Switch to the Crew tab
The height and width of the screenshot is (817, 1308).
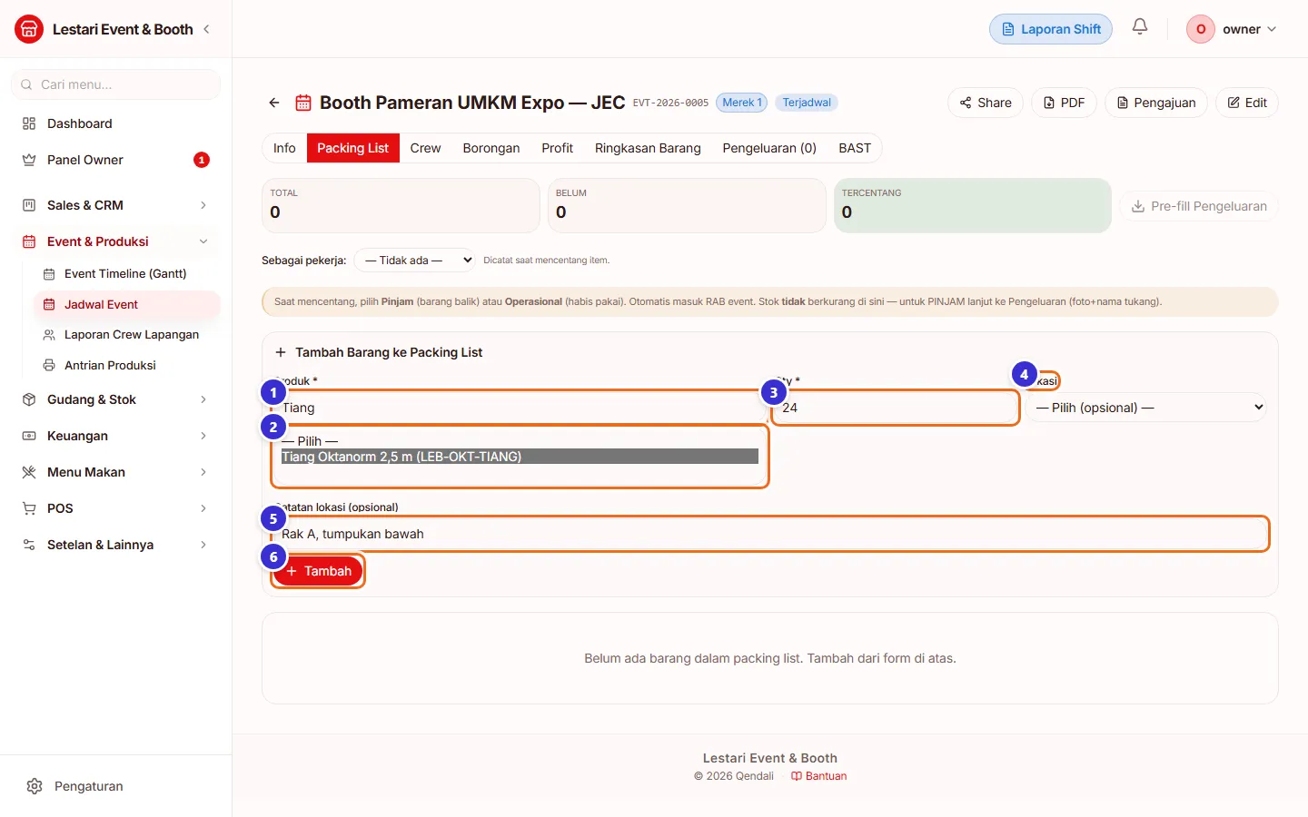425,148
